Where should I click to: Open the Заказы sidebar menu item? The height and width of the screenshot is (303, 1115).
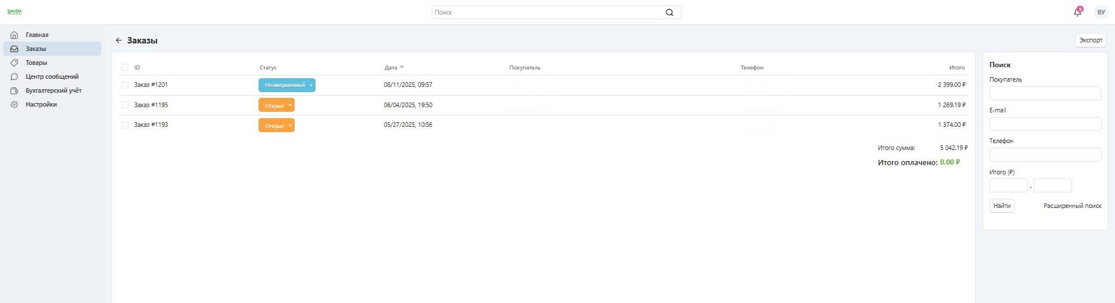coord(36,49)
